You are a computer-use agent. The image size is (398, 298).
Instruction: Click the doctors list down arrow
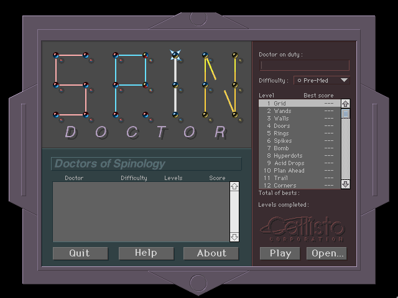click(x=234, y=237)
